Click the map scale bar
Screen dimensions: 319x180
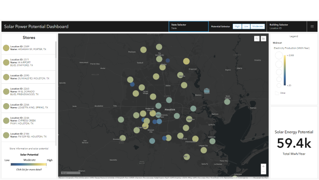(70, 173)
